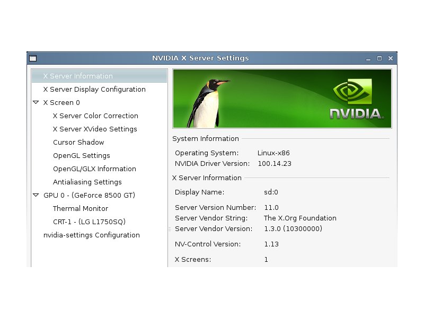This screenshot has width=424, height=318.
Task: Click the Server Vendor String label
Action: click(211, 218)
